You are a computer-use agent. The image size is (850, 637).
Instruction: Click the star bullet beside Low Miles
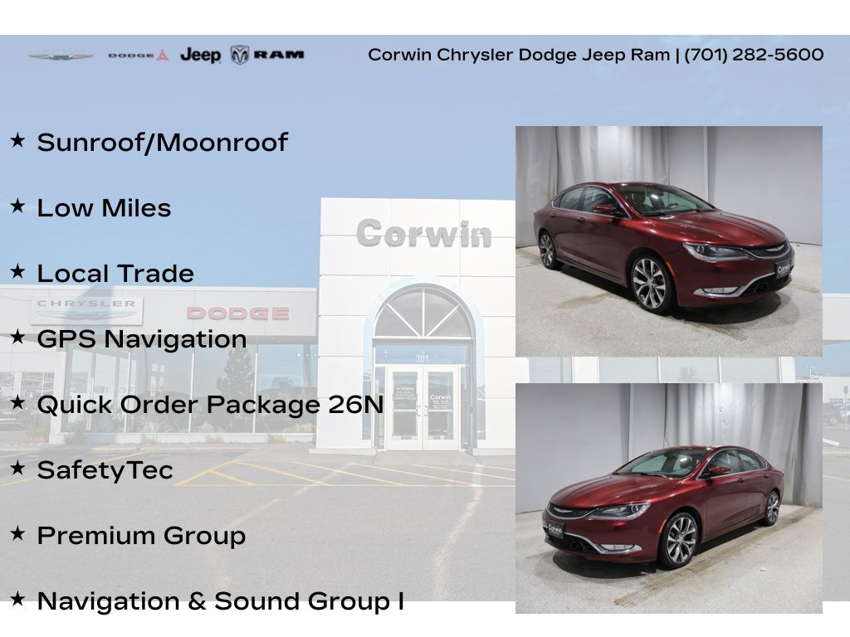pyautogui.click(x=17, y=206)
